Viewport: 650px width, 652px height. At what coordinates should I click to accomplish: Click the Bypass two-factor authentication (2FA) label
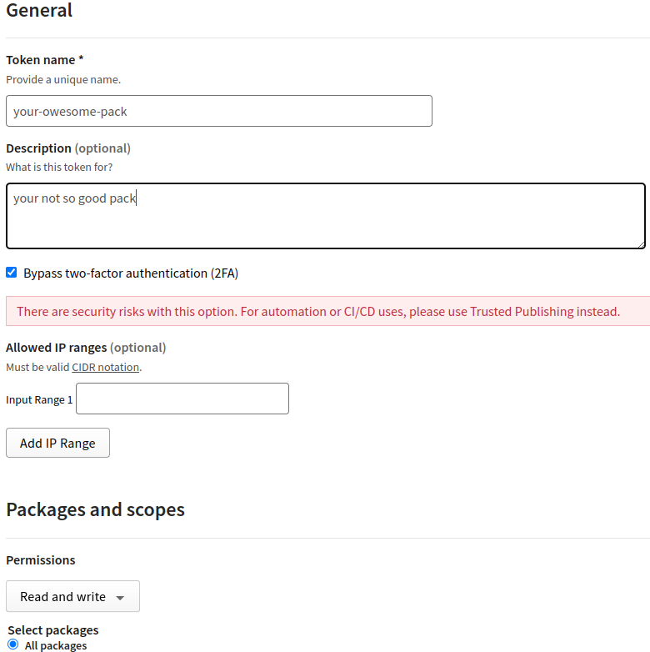point(131,273)
